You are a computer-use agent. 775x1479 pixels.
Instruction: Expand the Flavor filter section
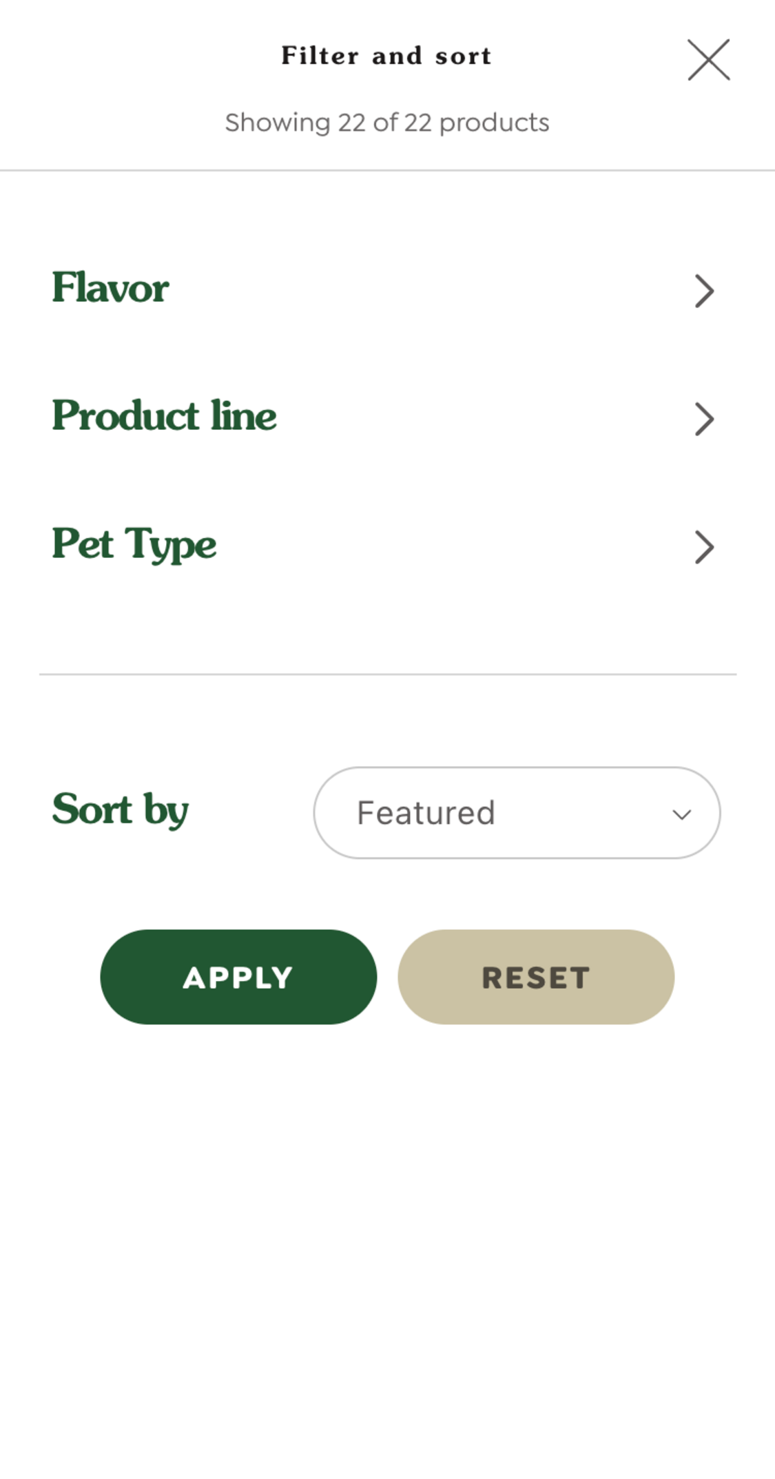click(386, 290)
